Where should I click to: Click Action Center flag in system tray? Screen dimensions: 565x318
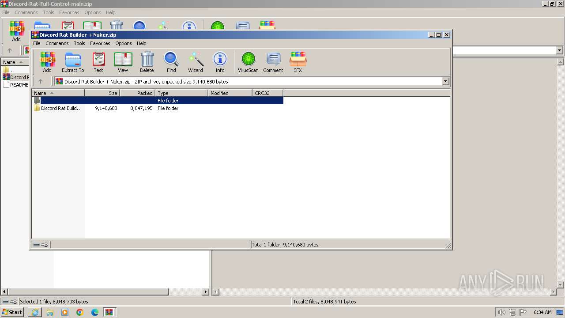(523, 312)
